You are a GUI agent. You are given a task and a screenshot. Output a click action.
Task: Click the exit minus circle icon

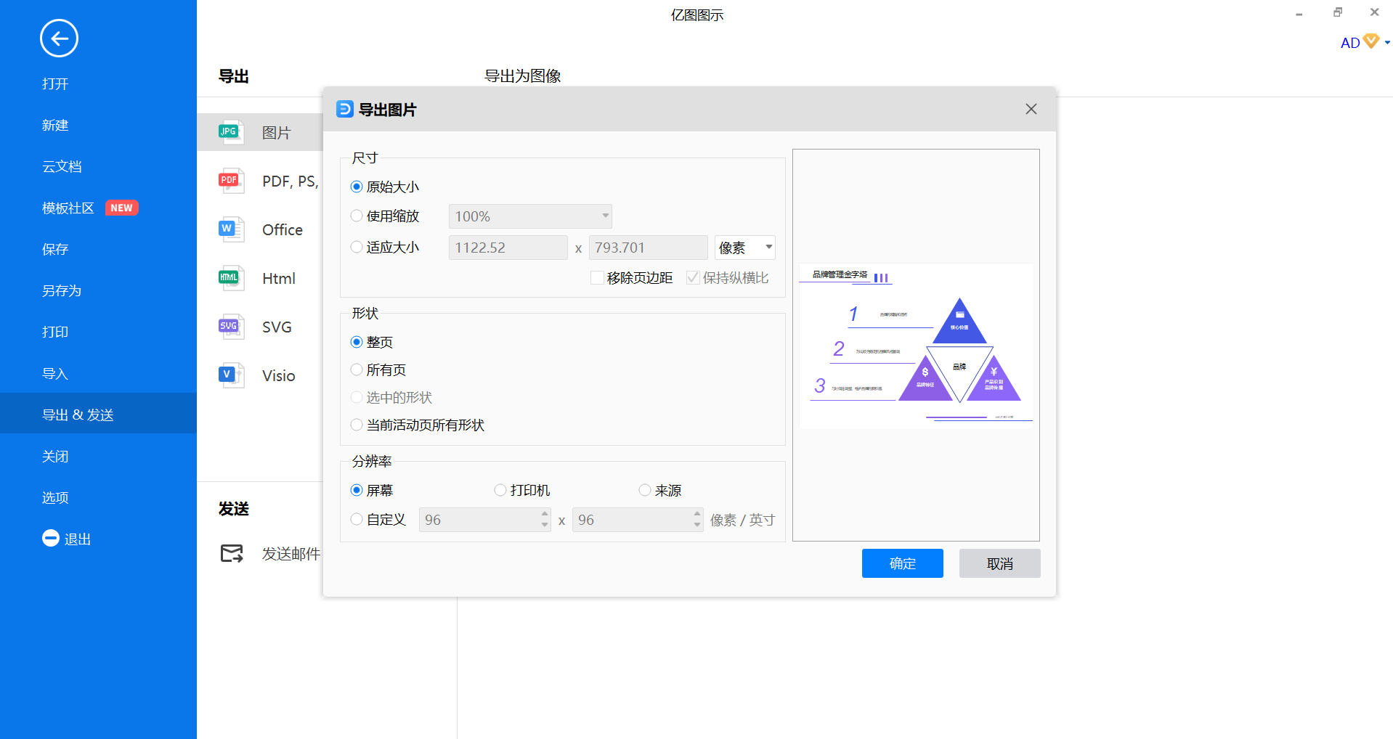pyautogui.click(x=50, y=538)
